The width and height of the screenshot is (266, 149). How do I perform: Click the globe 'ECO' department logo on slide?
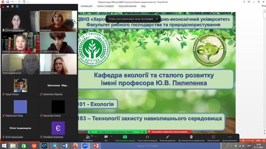coord(210,49)
